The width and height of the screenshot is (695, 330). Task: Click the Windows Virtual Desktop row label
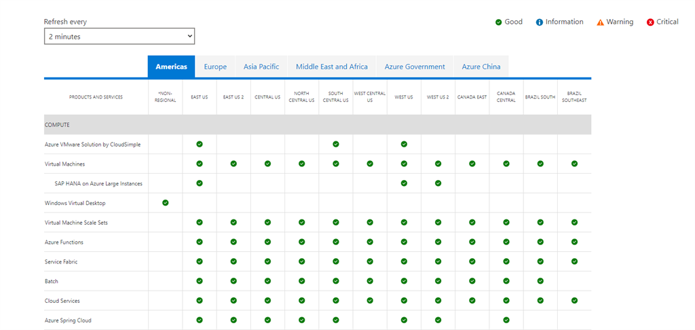pos(75,203)
